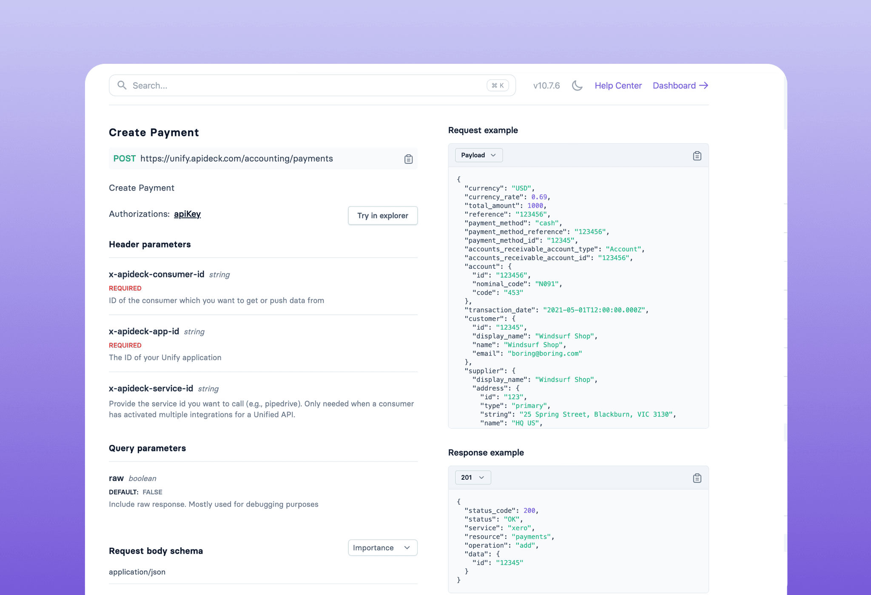
Task: Click the v10.7.6 version label
Action: coord(546,85)
